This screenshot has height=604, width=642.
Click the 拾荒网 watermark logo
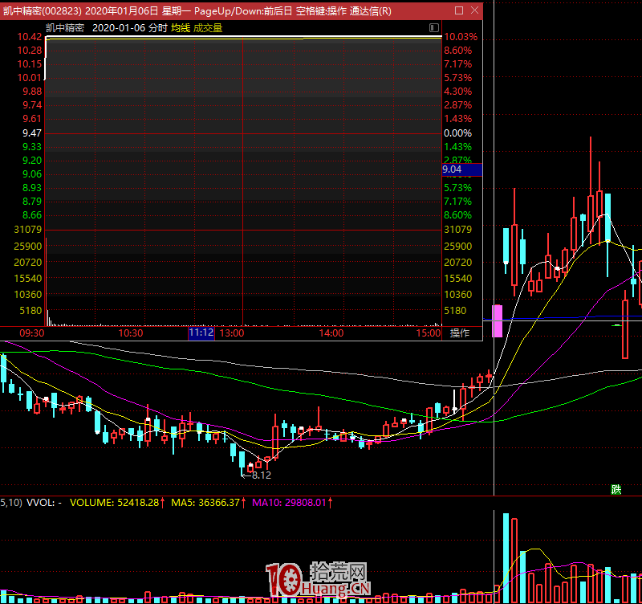[317, 581]
